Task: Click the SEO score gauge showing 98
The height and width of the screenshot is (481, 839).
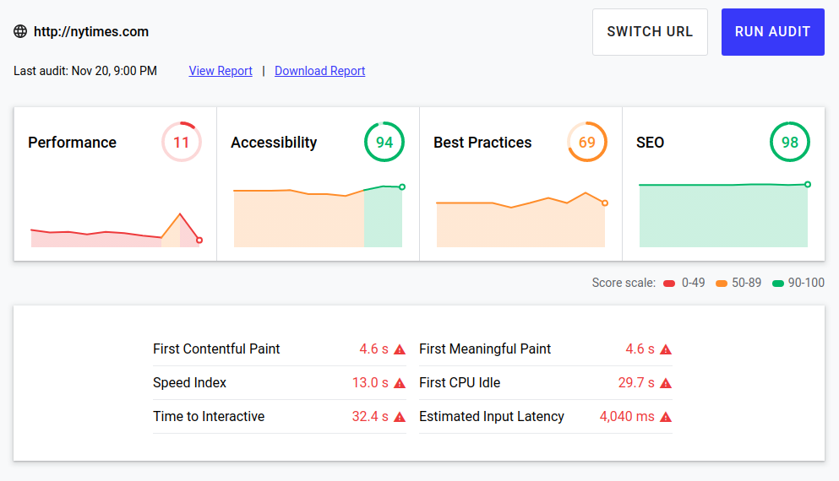Action: pos(790,142)
